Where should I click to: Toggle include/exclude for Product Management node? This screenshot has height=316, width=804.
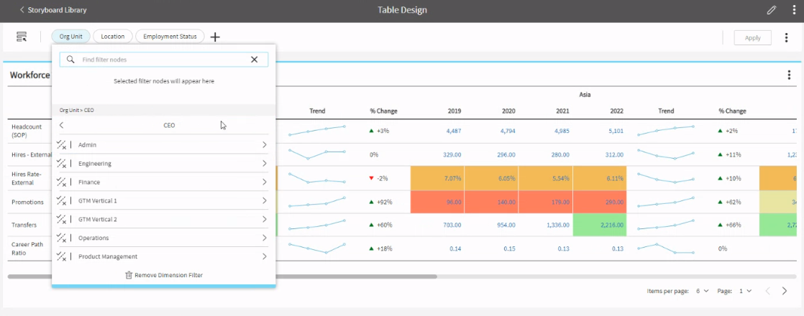[62, 256]
